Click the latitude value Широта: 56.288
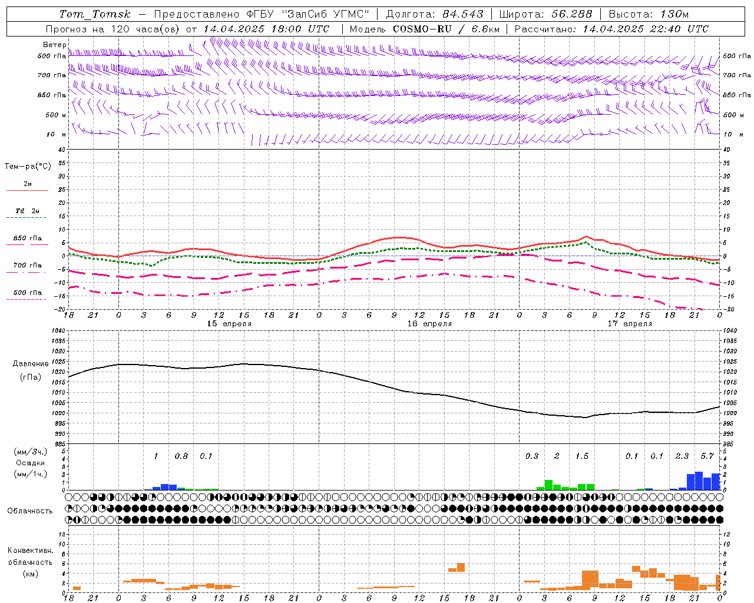754x603 pixels. click(545, 14)
